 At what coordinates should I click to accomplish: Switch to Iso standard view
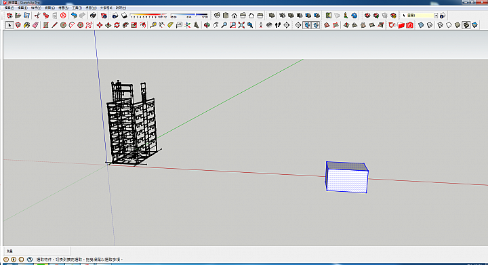pyautogui.click(x=217, y=15)
